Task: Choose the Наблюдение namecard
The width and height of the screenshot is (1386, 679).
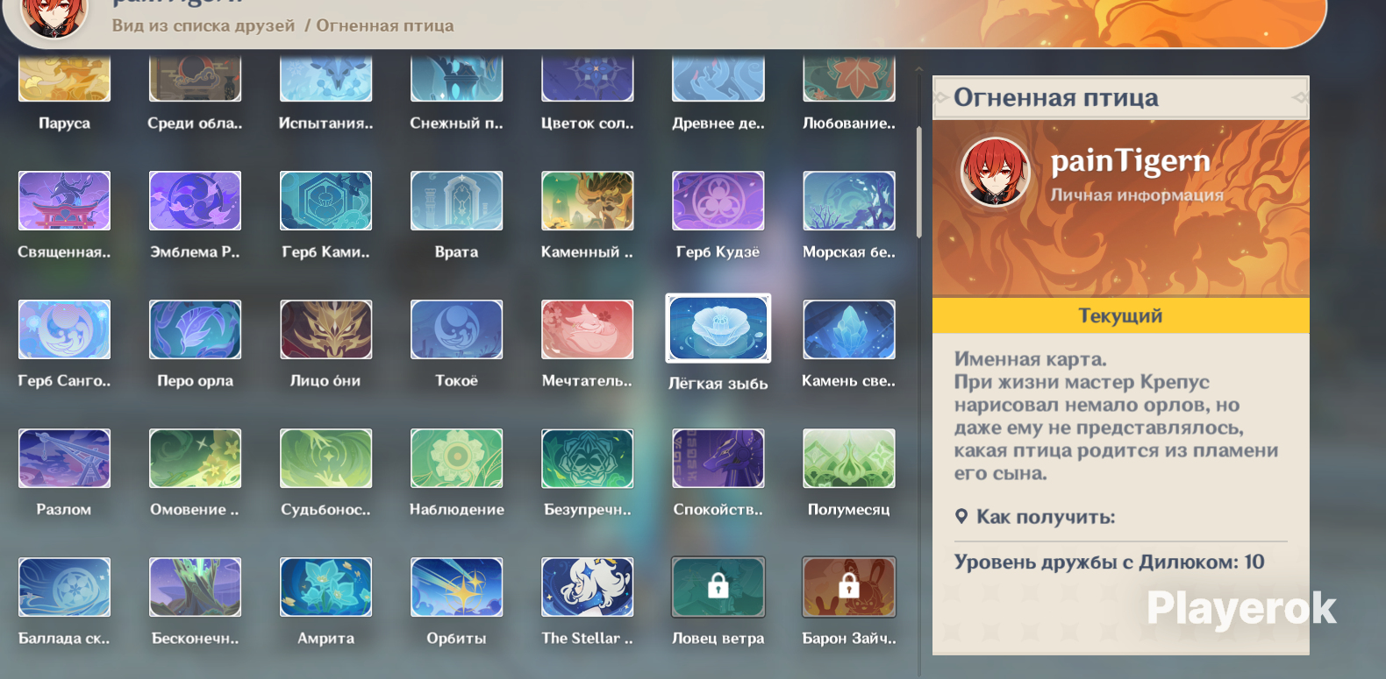Action: click(456, 458)
